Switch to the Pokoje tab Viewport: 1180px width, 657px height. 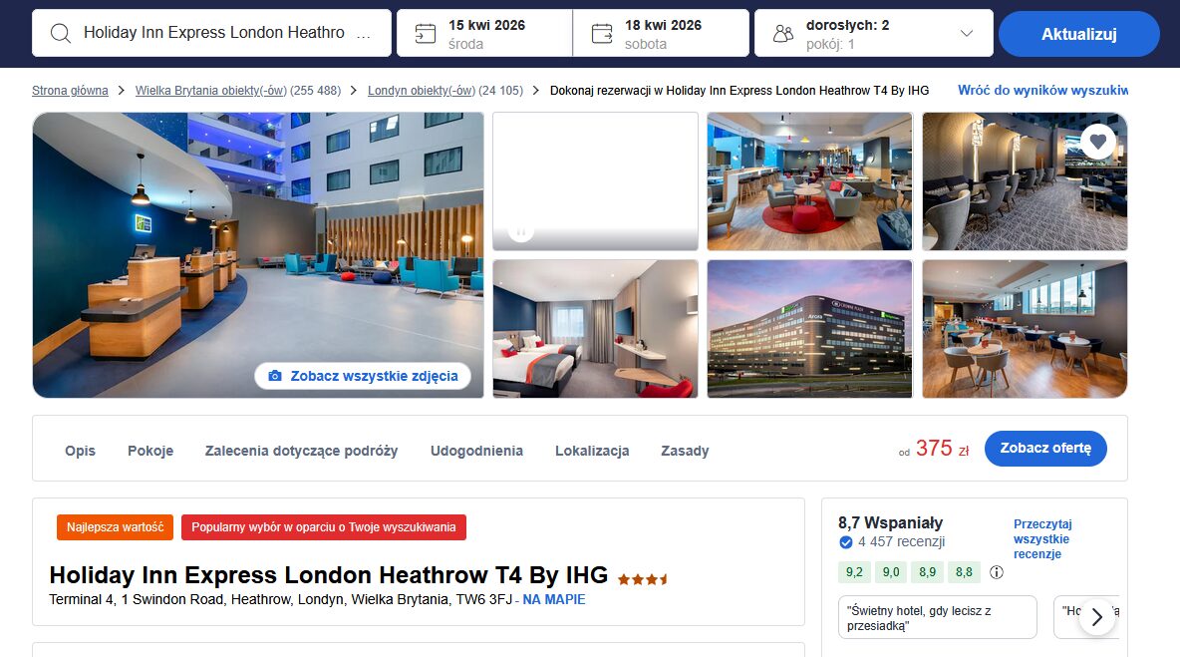click(x=150, y=451)
